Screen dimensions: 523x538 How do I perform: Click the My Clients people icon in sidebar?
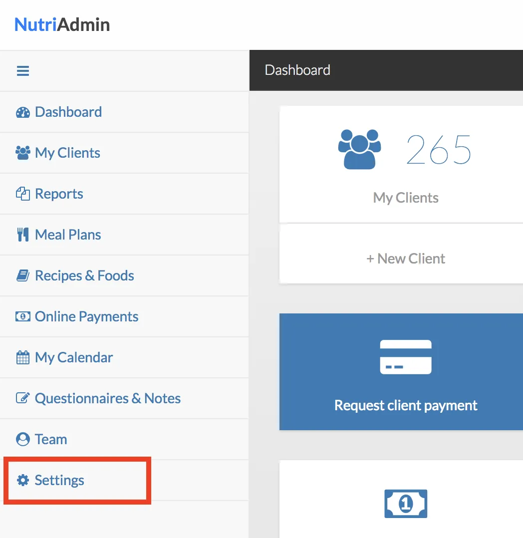[x=23, y=153]
